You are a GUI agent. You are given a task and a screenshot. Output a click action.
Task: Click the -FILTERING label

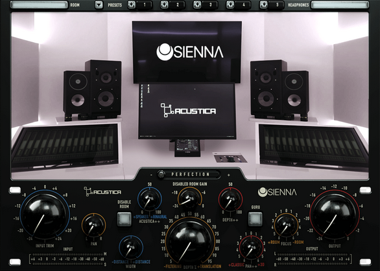[172, 266]
